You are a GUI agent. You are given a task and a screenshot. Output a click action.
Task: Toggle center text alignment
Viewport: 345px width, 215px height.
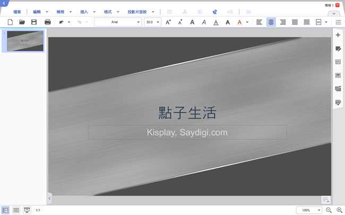coord(271,22)
